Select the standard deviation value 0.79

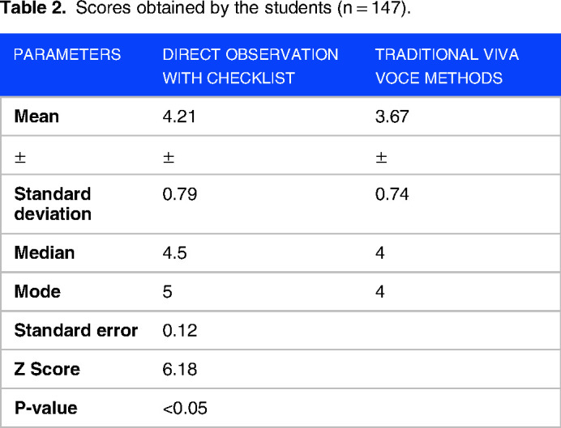click(x=179, y=195)
